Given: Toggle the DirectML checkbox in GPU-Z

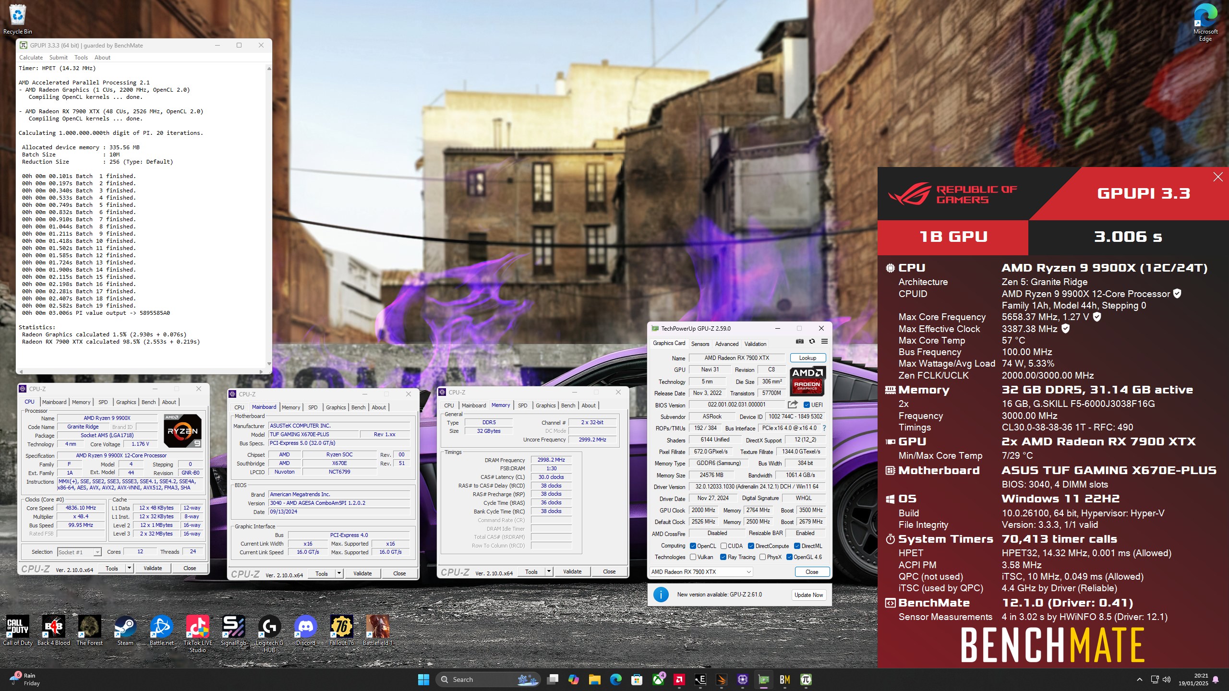Looking at the screenshot, I should (x=797, y=546).
